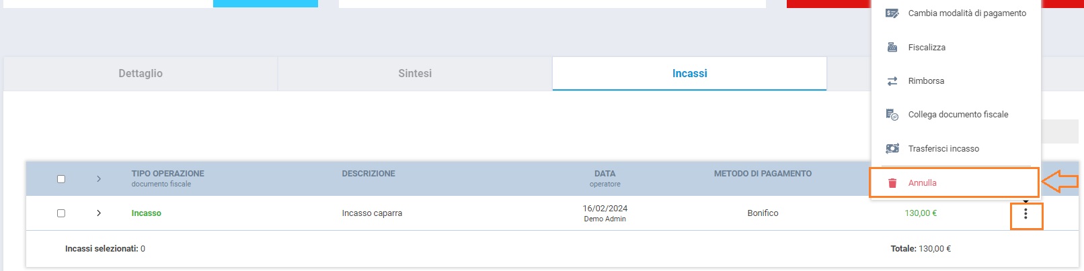Click the Trasferisci incasso transfer icon
Screen dimensions: 1084x271
pyautogui.click(x=892, y=149)
